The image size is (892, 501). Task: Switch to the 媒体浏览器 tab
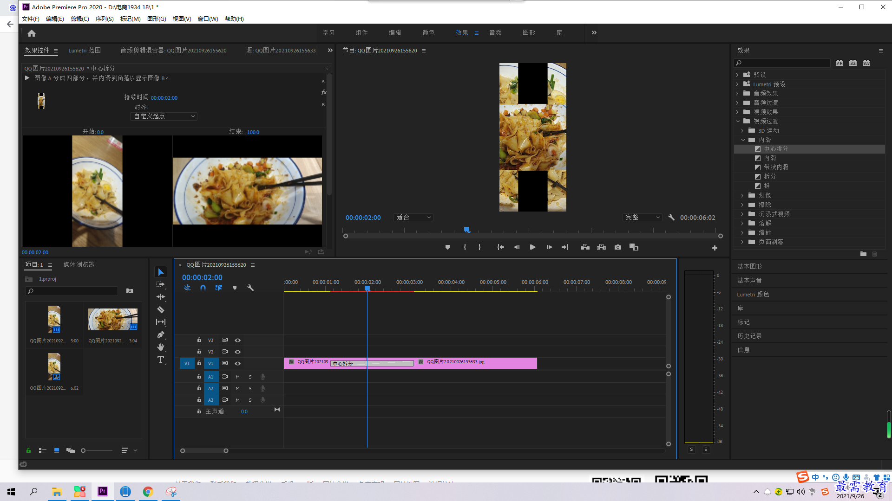tap(79, 264)
